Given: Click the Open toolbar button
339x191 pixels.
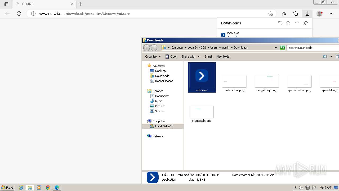Looking at the screenshot, I should [171, 57].
